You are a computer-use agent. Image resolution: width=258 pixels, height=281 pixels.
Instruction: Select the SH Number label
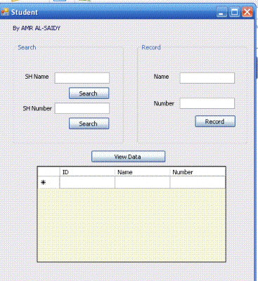pos(37,108)
